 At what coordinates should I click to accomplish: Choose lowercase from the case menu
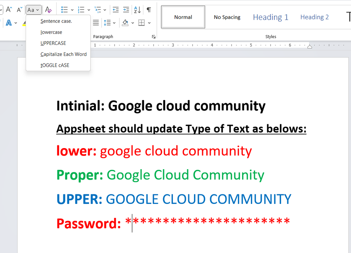[x=58, y=32]
